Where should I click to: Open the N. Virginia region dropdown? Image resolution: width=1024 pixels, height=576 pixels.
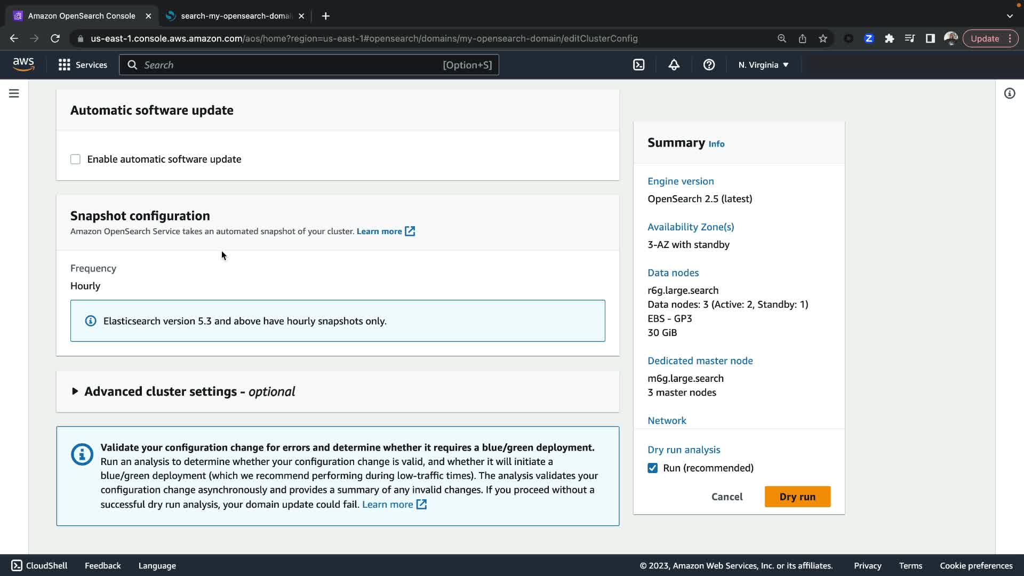tap(763, 65)
